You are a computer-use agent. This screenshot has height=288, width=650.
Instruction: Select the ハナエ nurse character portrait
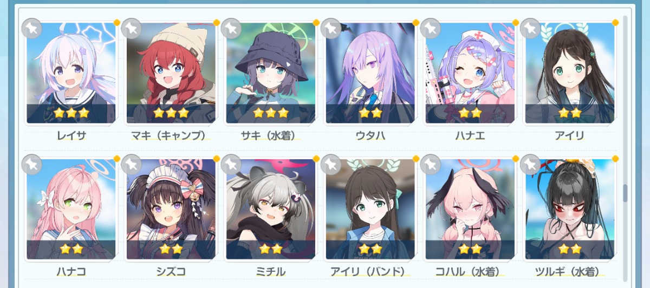(x=470, y=73)
